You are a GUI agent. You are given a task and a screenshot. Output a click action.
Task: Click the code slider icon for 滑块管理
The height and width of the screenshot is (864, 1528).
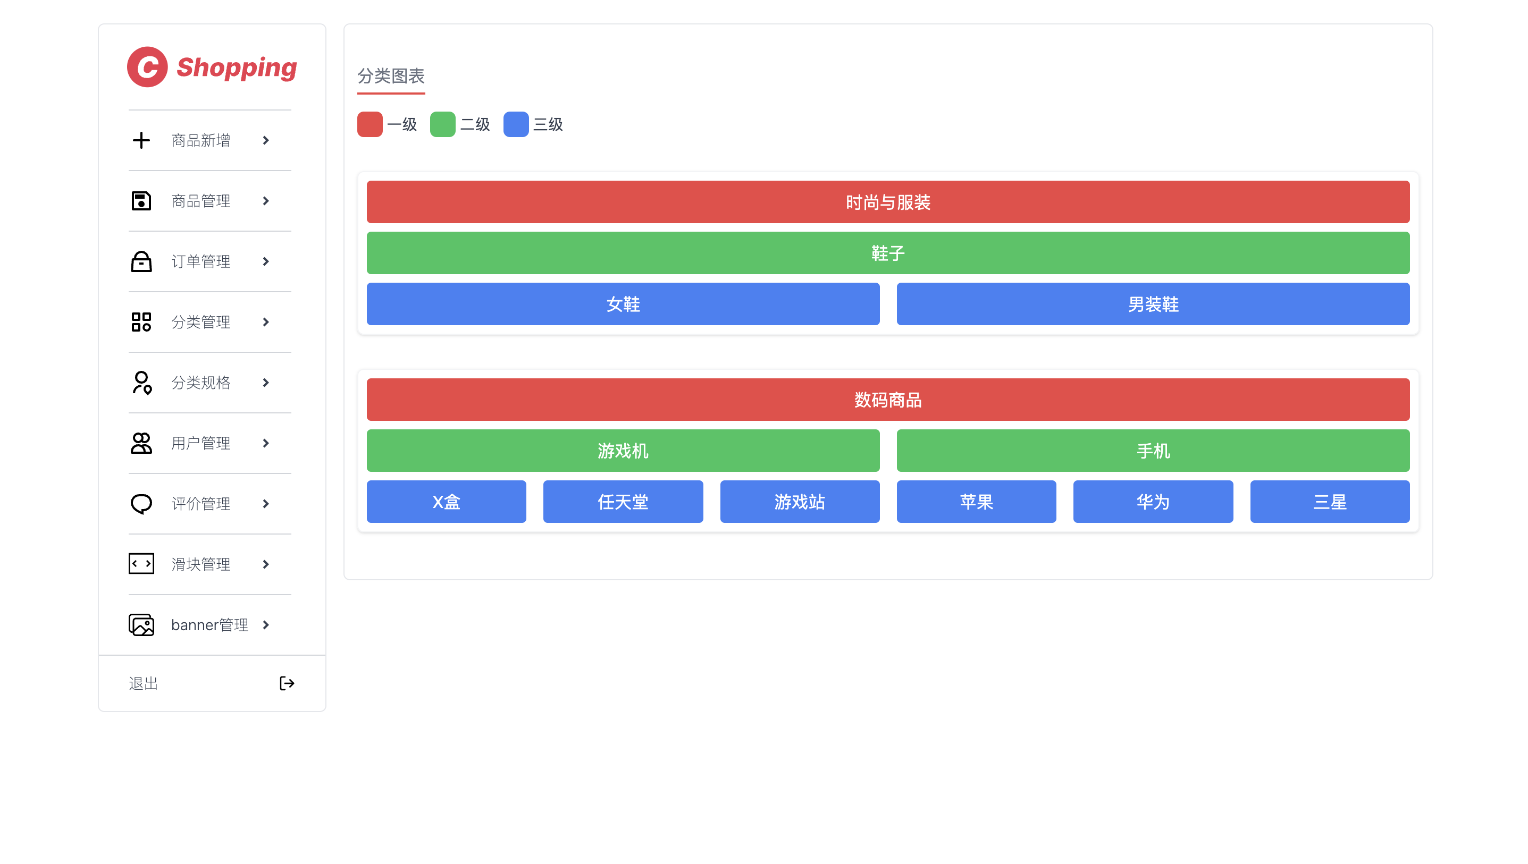(141, 564)
